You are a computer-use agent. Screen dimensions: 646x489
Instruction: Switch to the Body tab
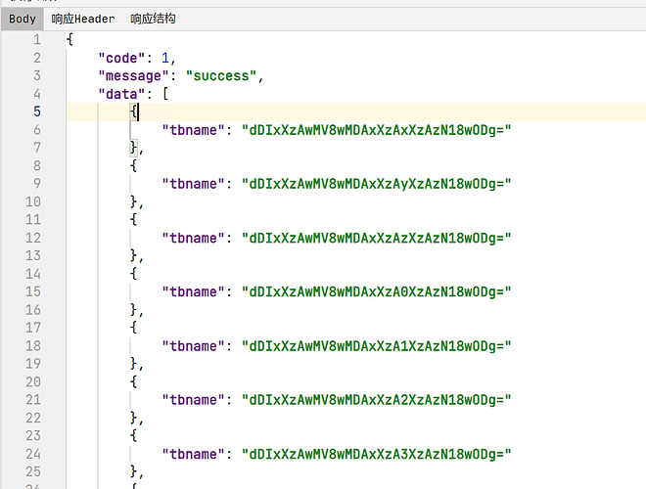point(23,19)
